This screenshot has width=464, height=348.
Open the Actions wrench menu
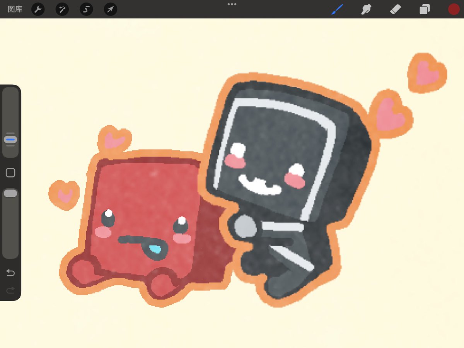[x=38, y=9]
